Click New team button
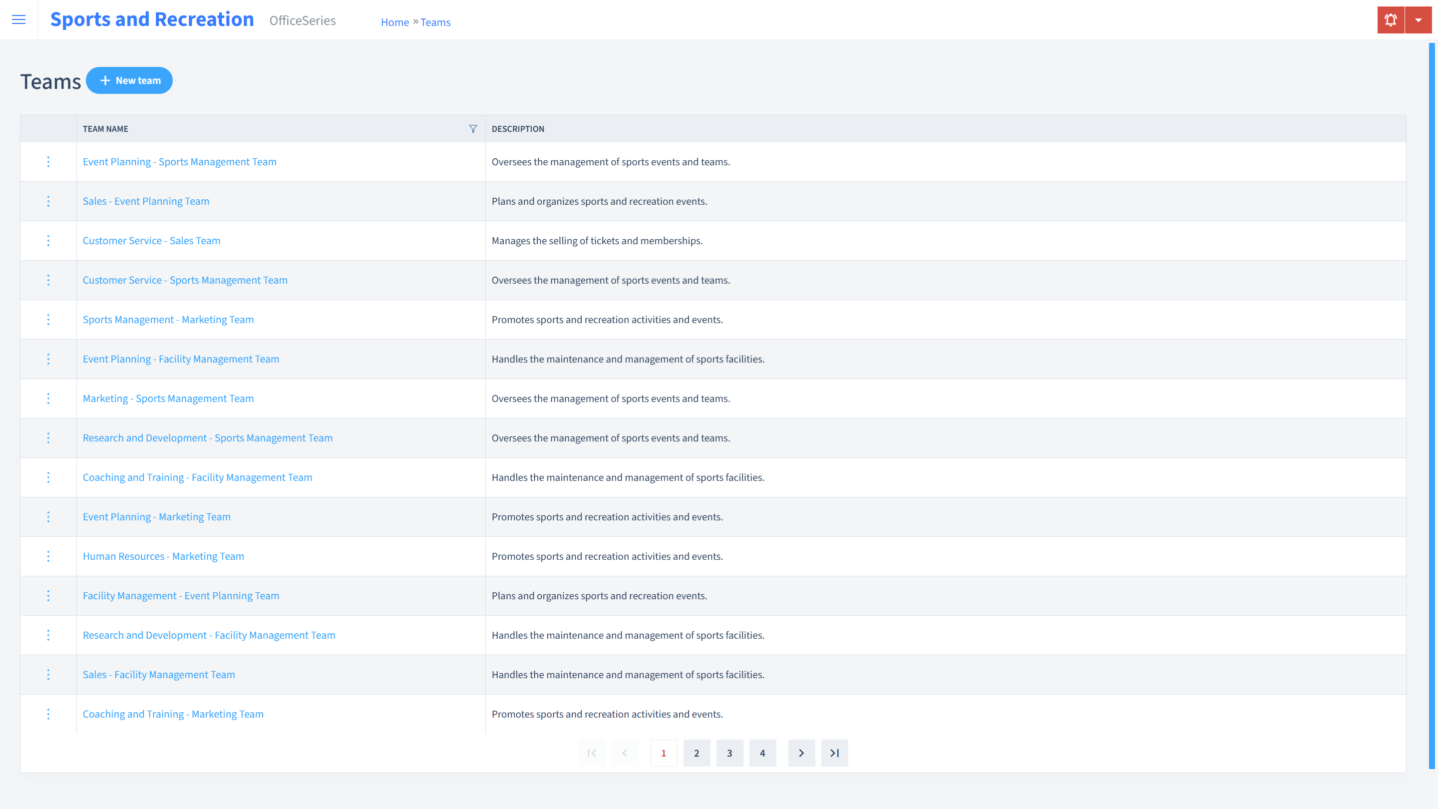The image size is (1438, 809). tap(129, 80)
